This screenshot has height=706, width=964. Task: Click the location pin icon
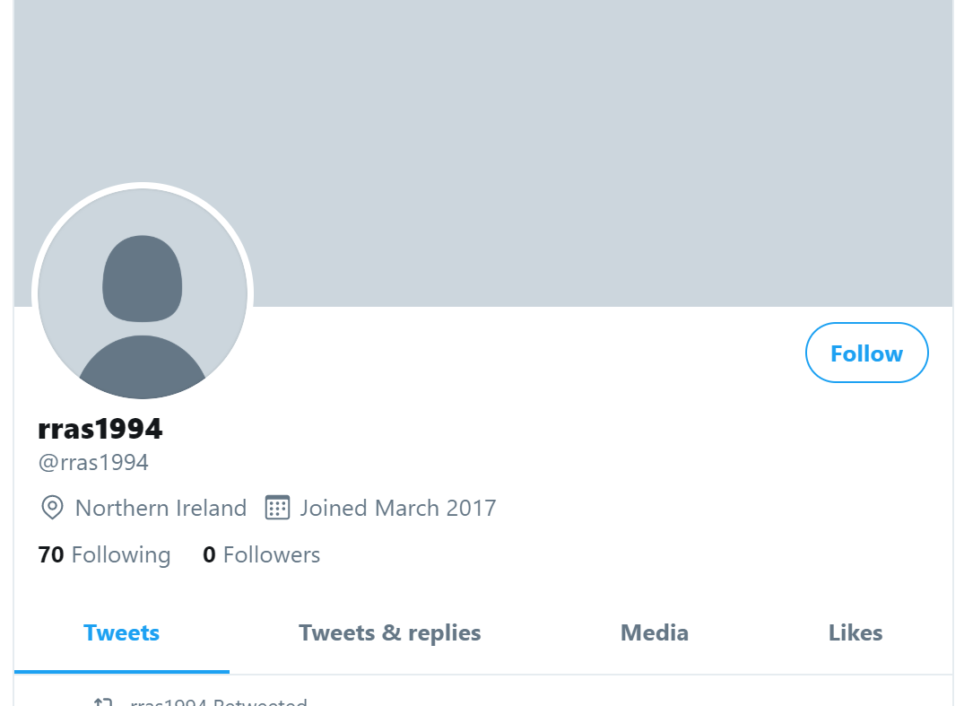point(52,508)
